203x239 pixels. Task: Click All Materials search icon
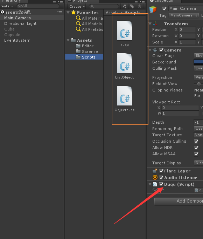pos(78,18)
